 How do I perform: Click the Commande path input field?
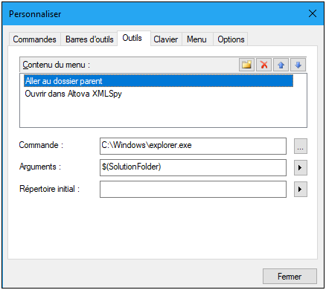point(193,146)
